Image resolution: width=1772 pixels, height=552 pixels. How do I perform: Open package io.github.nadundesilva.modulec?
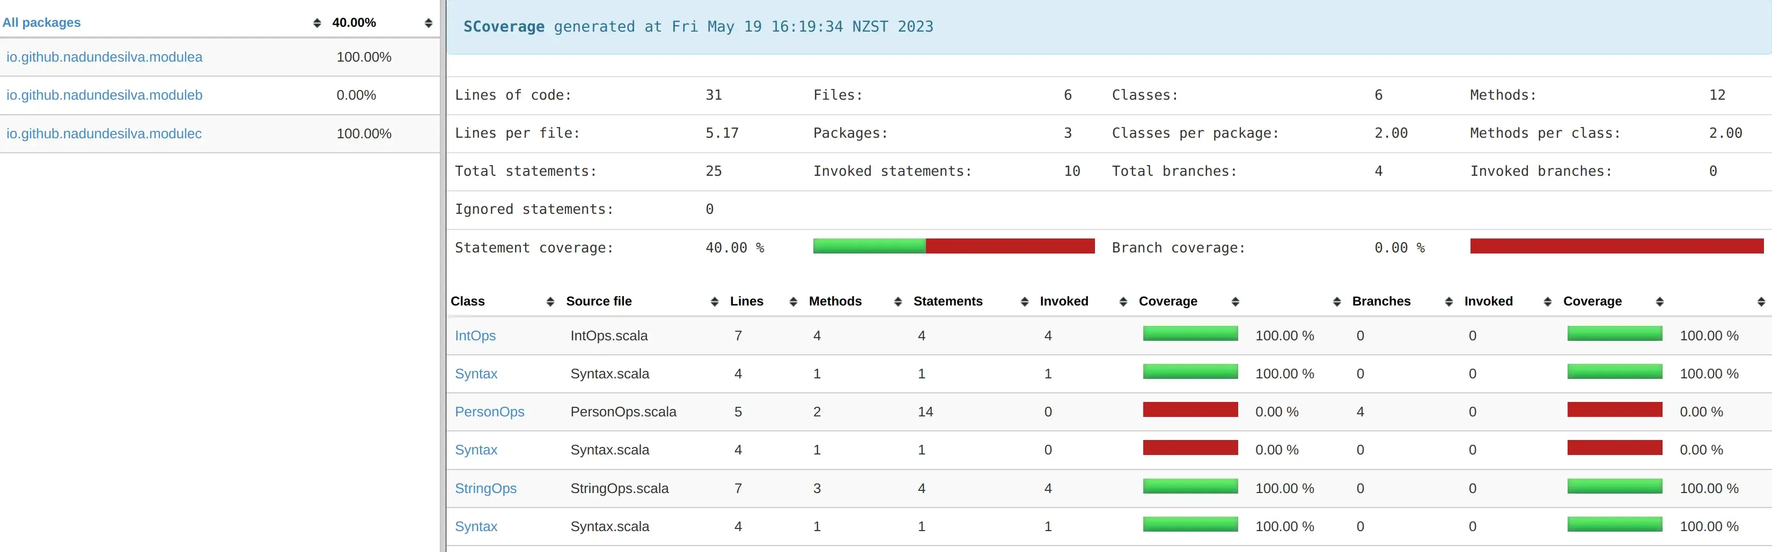[x=104, y=133]
